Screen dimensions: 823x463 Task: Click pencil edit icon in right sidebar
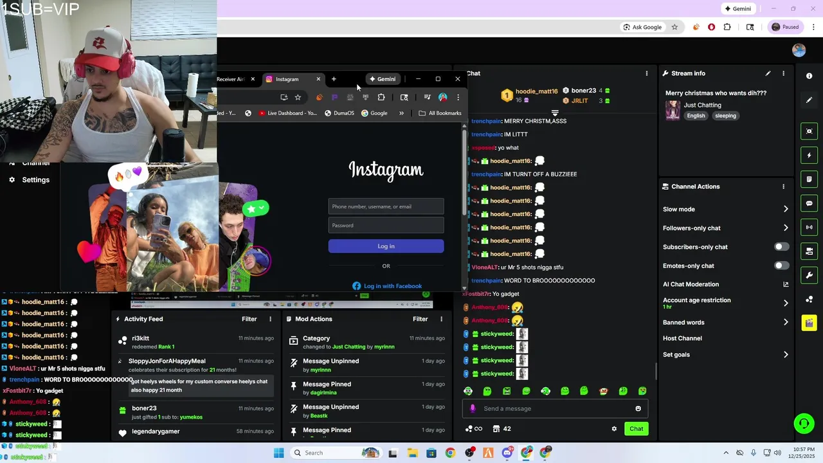[809, 100]
